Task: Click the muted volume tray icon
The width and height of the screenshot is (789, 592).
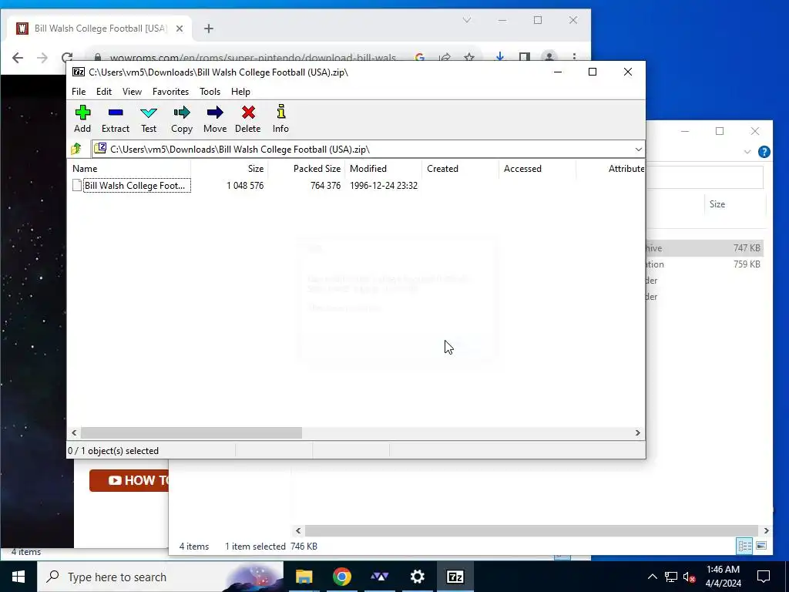Action: [690, 577]
